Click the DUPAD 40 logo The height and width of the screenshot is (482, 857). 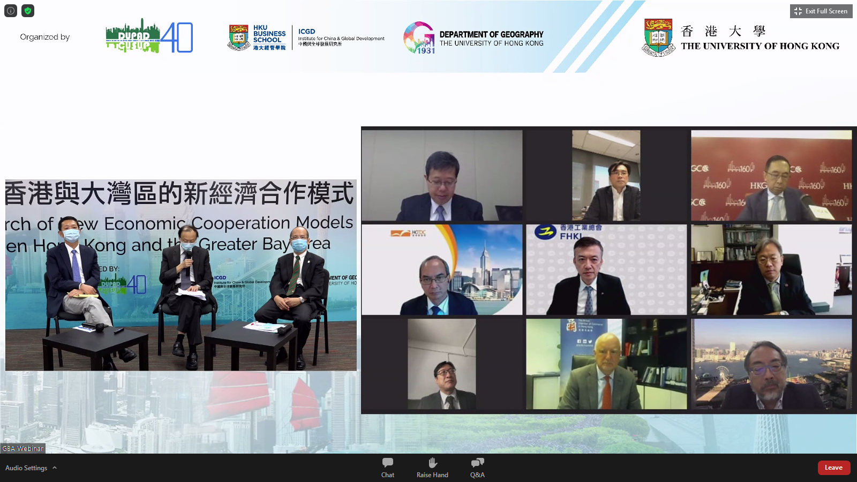coord(149,37)
